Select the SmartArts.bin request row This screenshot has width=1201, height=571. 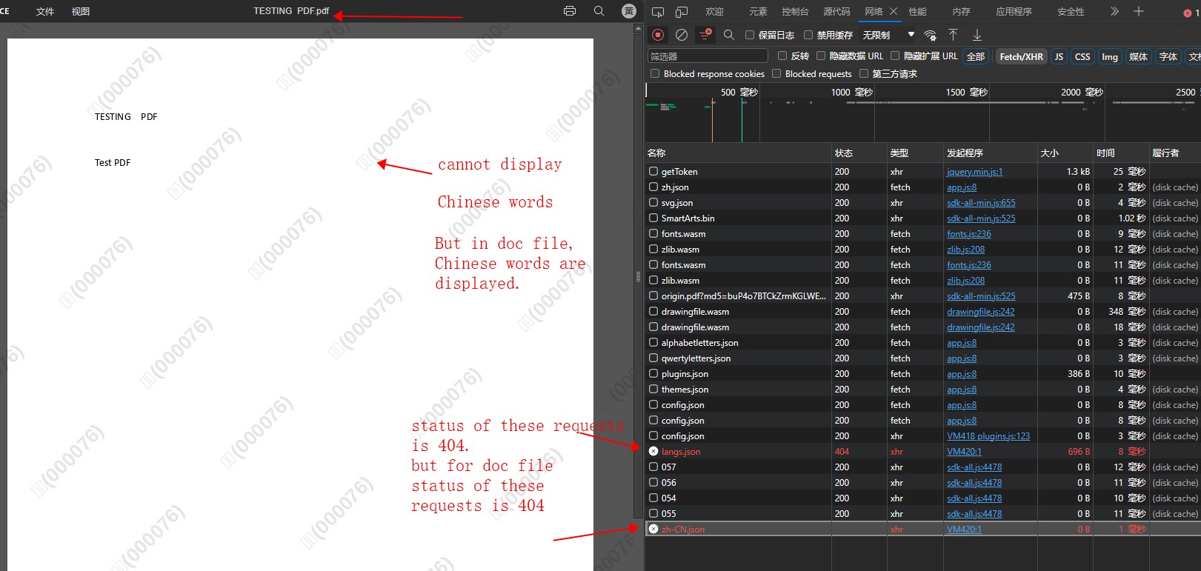922,218
